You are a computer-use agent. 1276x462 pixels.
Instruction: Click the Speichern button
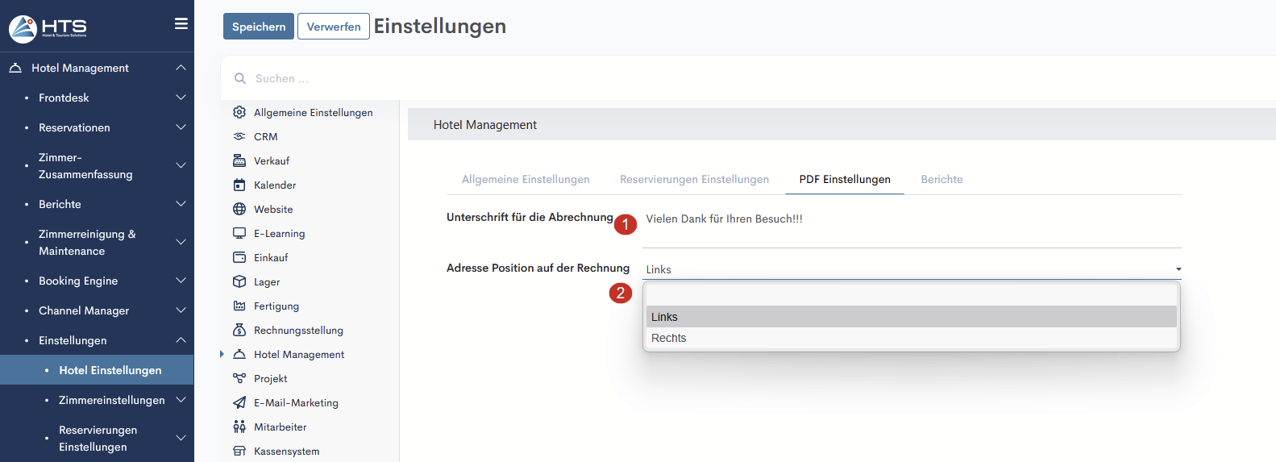point(259,27)
